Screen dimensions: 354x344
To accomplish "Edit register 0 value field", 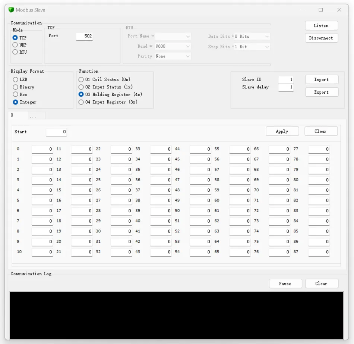I will coord(42,149).
